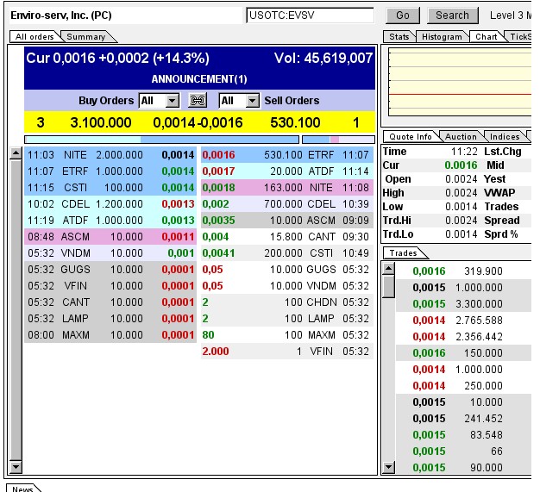This screenshot has width=540, height=492.
Task: Select NITE buy order 2.000.000 row
Action: coord(110,155)
